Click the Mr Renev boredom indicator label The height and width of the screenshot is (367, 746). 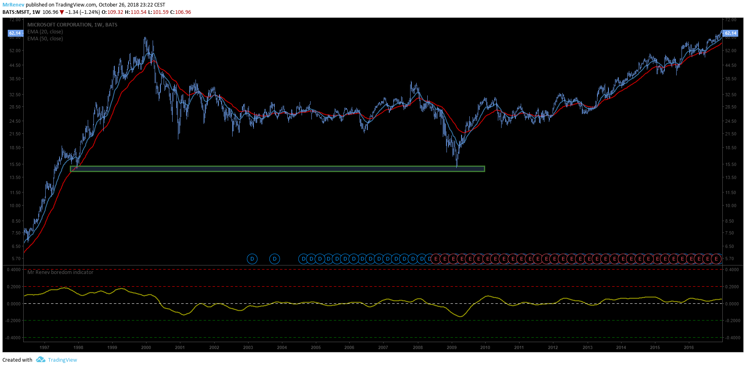click(60, 272)
